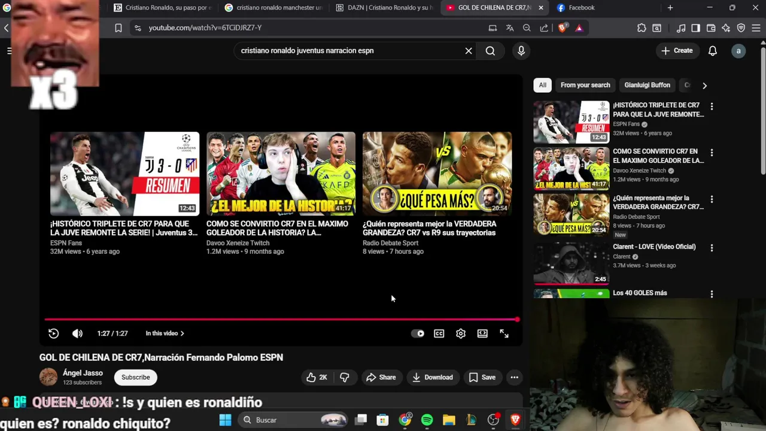The width and height of the screenshot is (766, 431).
Task: Click the Brave Rewards triangle icon
Action: tap(579, 28)
